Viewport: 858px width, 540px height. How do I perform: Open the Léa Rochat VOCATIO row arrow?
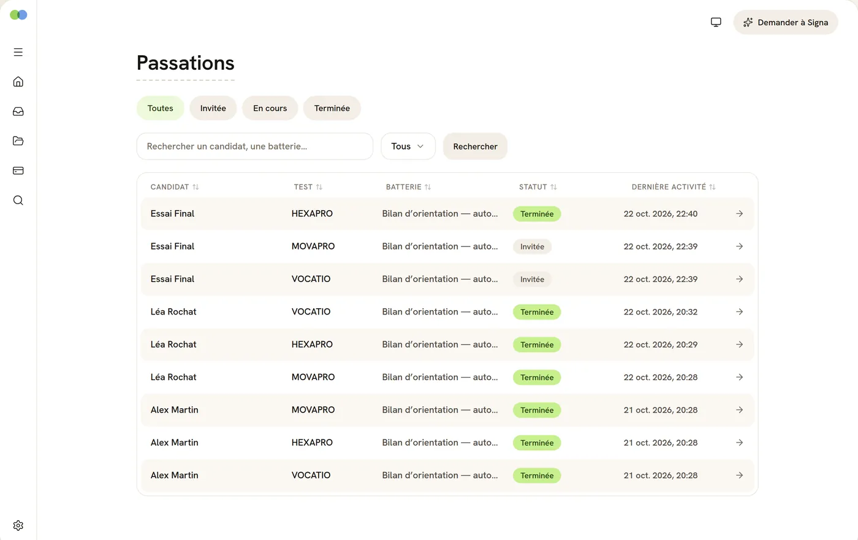[740, 312]
